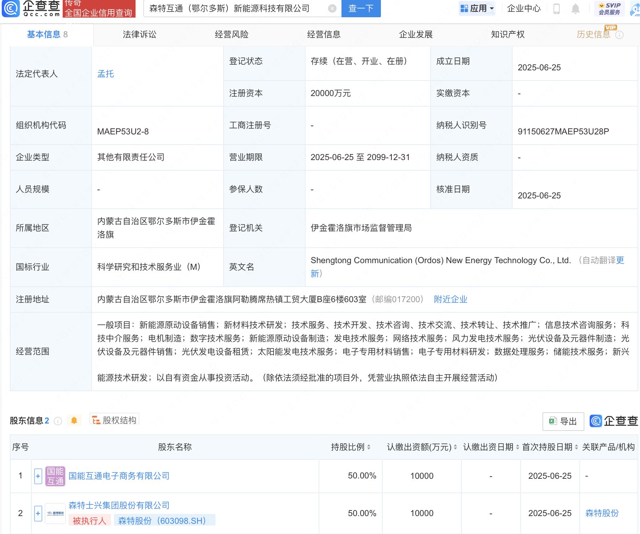Open 企业中心 in header
Image resolution: width=640 pixels, height=534 pixels.
(x=523, y=8)
